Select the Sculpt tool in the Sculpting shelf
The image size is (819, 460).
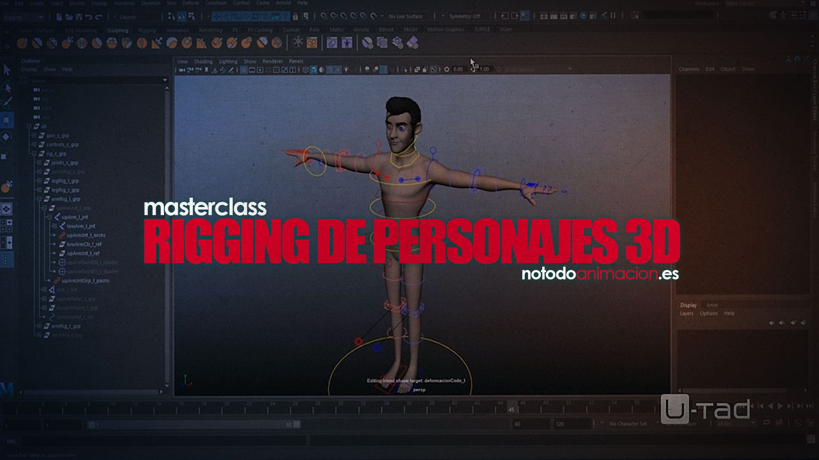coord(22,43)
